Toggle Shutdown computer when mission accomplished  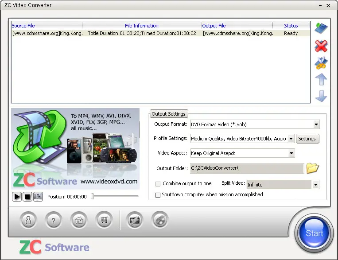[158, 195]
